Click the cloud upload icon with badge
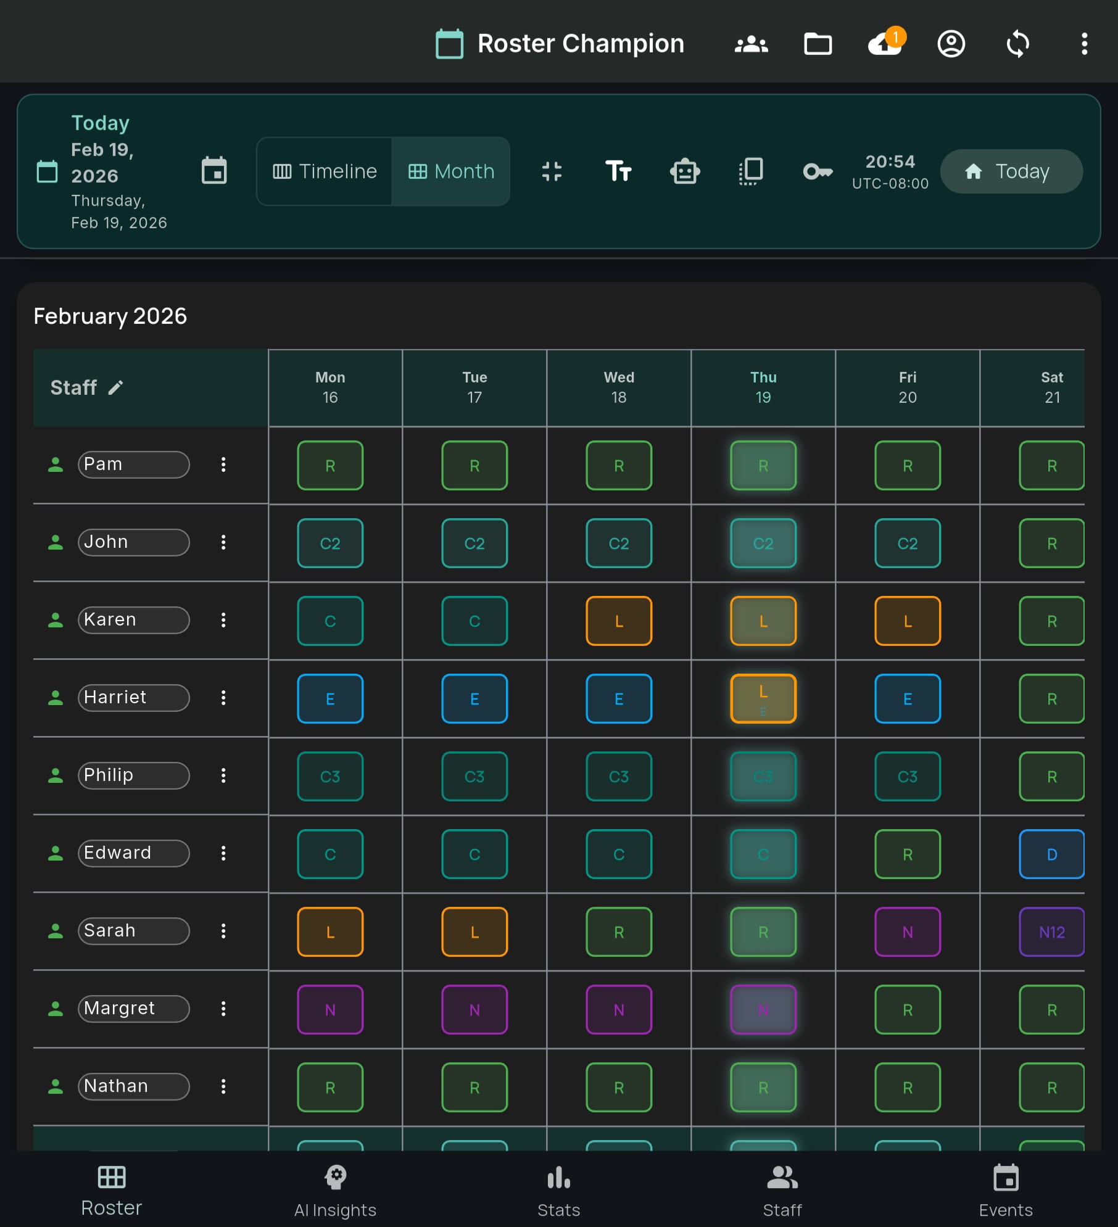The image size is (1118, 1227). coord(885,44)
